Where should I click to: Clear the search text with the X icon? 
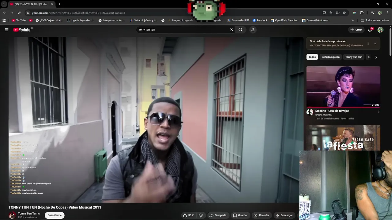(x=232, y=30)
